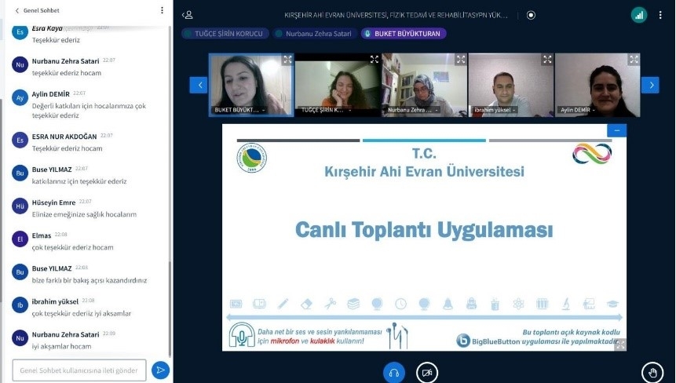Click message 'Elinize emeğinize sağlık hocalarım'
676x383 pixels.
point(84,214)
